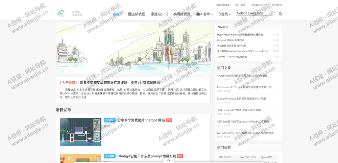Open 分享多个免费使用chatgpt 网站 article
This screenshot has height=163, width=338.
[141, 120]
